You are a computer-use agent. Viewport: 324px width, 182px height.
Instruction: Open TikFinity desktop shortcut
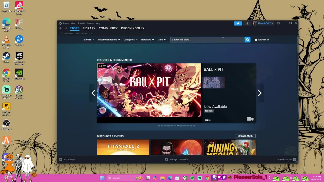(x=19, y=24)
